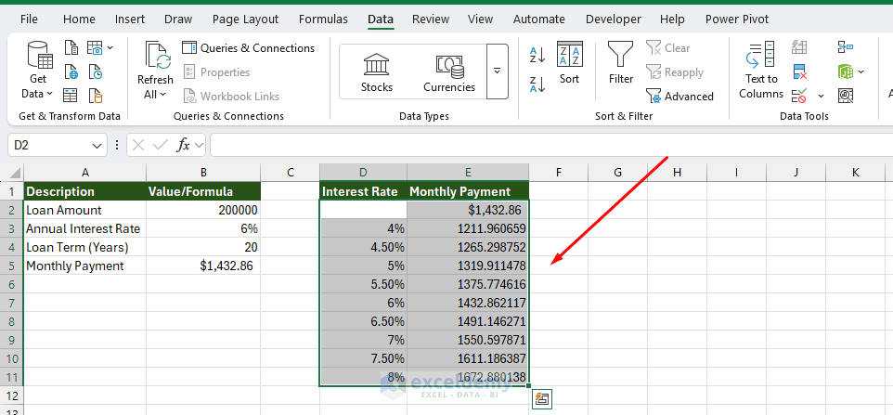Image resolution: width=893 pixels, height=415 pixels.
Task: Expand the dropdown arrow beside Relationships
Action: 861,71
